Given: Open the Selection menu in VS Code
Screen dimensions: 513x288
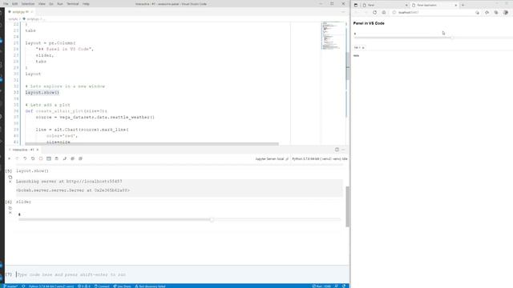Looking at the screenshot, I should tap(28, 4).
